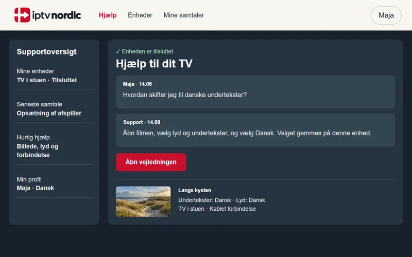The image size is (412, 257).
Task: Click the Langs kysten beach thumbnail
Action: [143, 201]
